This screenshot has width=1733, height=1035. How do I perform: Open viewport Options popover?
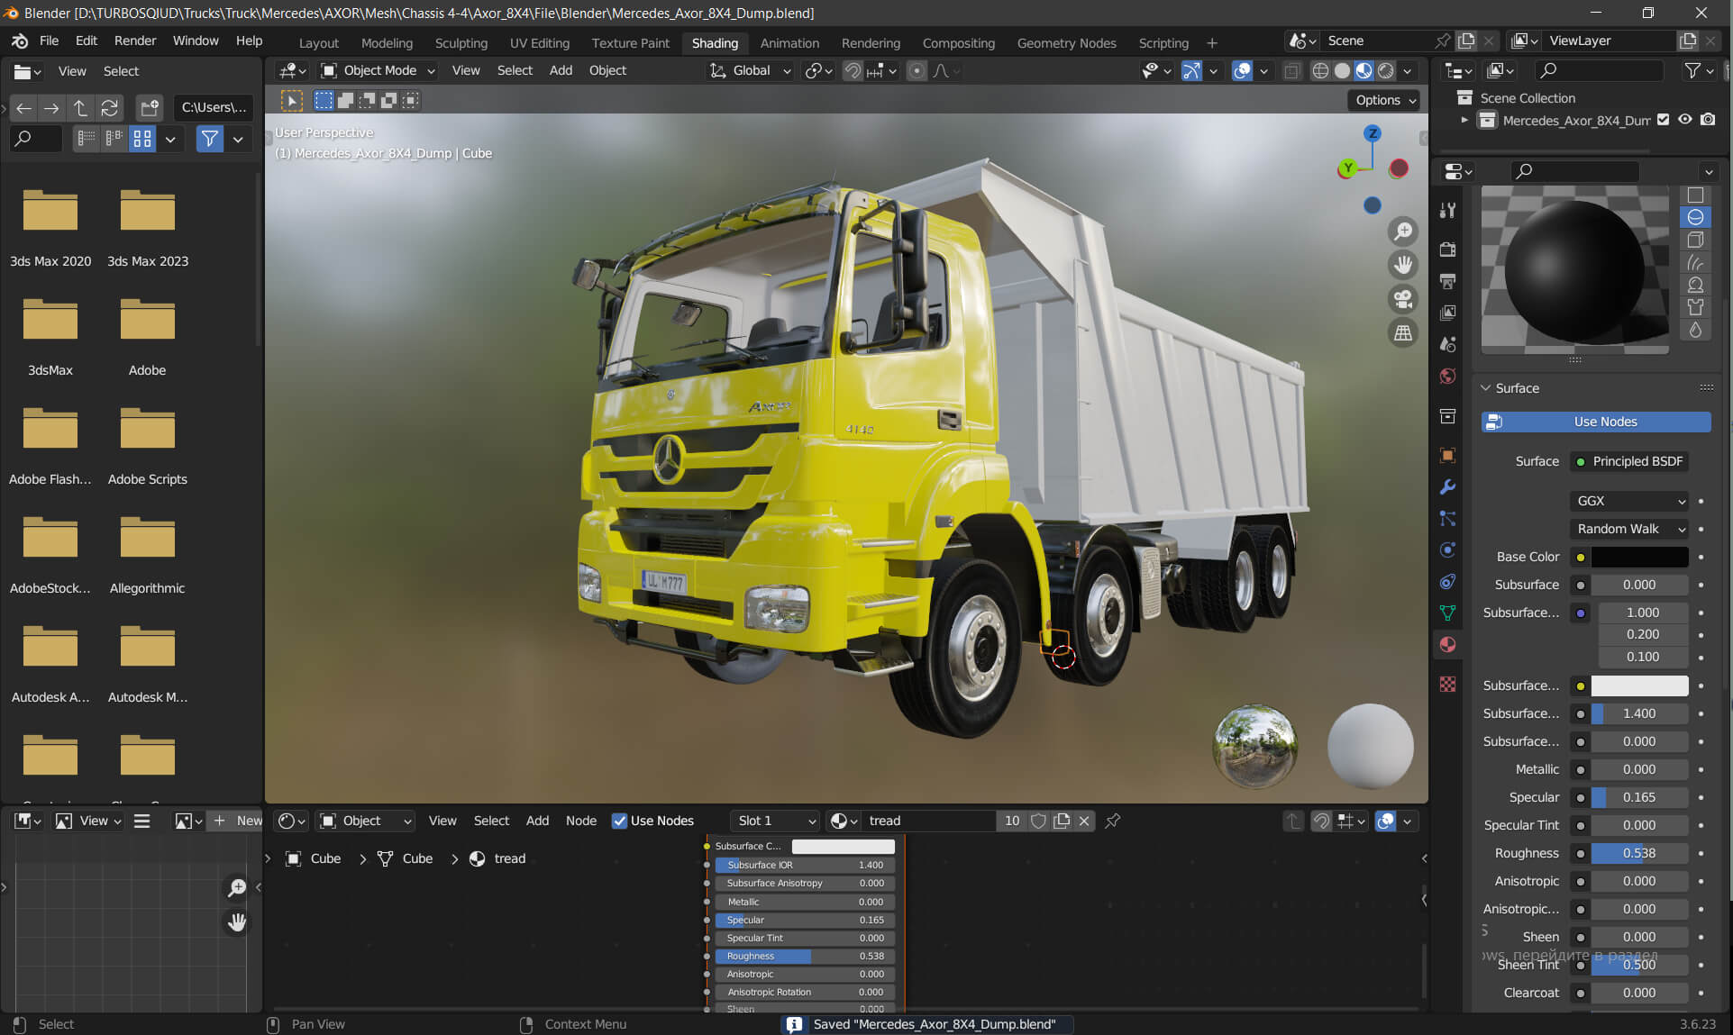[1384, 100]
